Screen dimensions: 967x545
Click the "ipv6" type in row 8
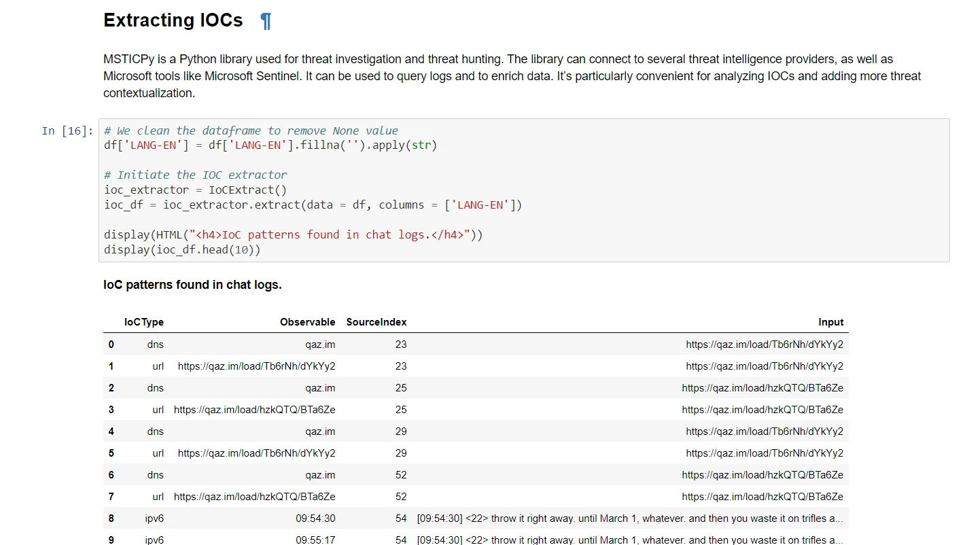click(x=154, y=518)
